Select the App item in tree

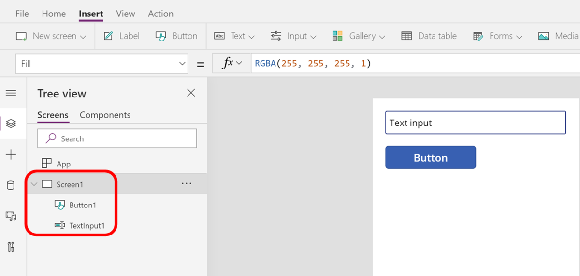(x=63, y=164)
